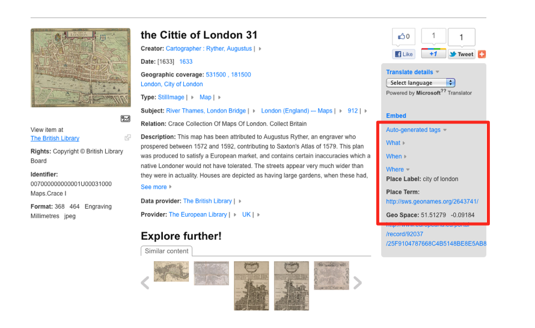Open the Select language dropdown

tap(421, 83)
